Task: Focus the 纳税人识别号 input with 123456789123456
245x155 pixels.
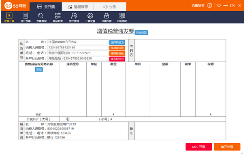Action: pyautogui.click(x=78, y=48)
